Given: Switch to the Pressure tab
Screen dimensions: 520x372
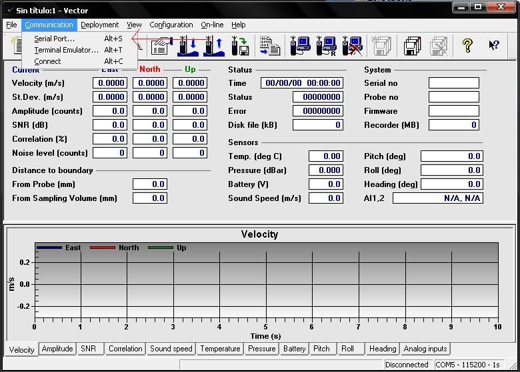Looking at the screenshot, I should [261, 349].
